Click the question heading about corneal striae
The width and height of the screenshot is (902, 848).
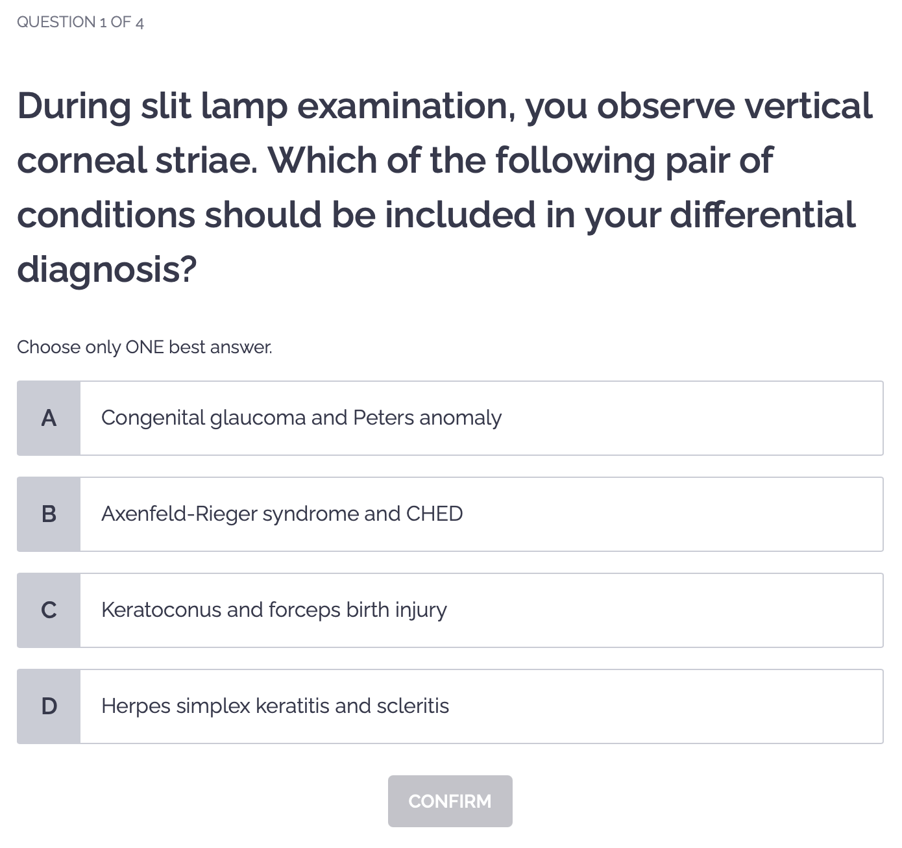click(x=445, y=187)
